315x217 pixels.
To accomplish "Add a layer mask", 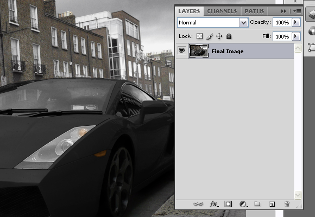I will click(x=228, y=204).
